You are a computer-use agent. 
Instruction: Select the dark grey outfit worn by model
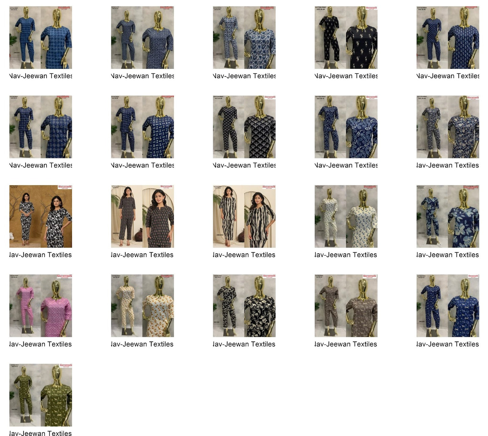pos(142,216)
